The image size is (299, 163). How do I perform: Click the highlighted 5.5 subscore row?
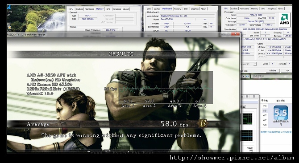click(x=265, y=111)
